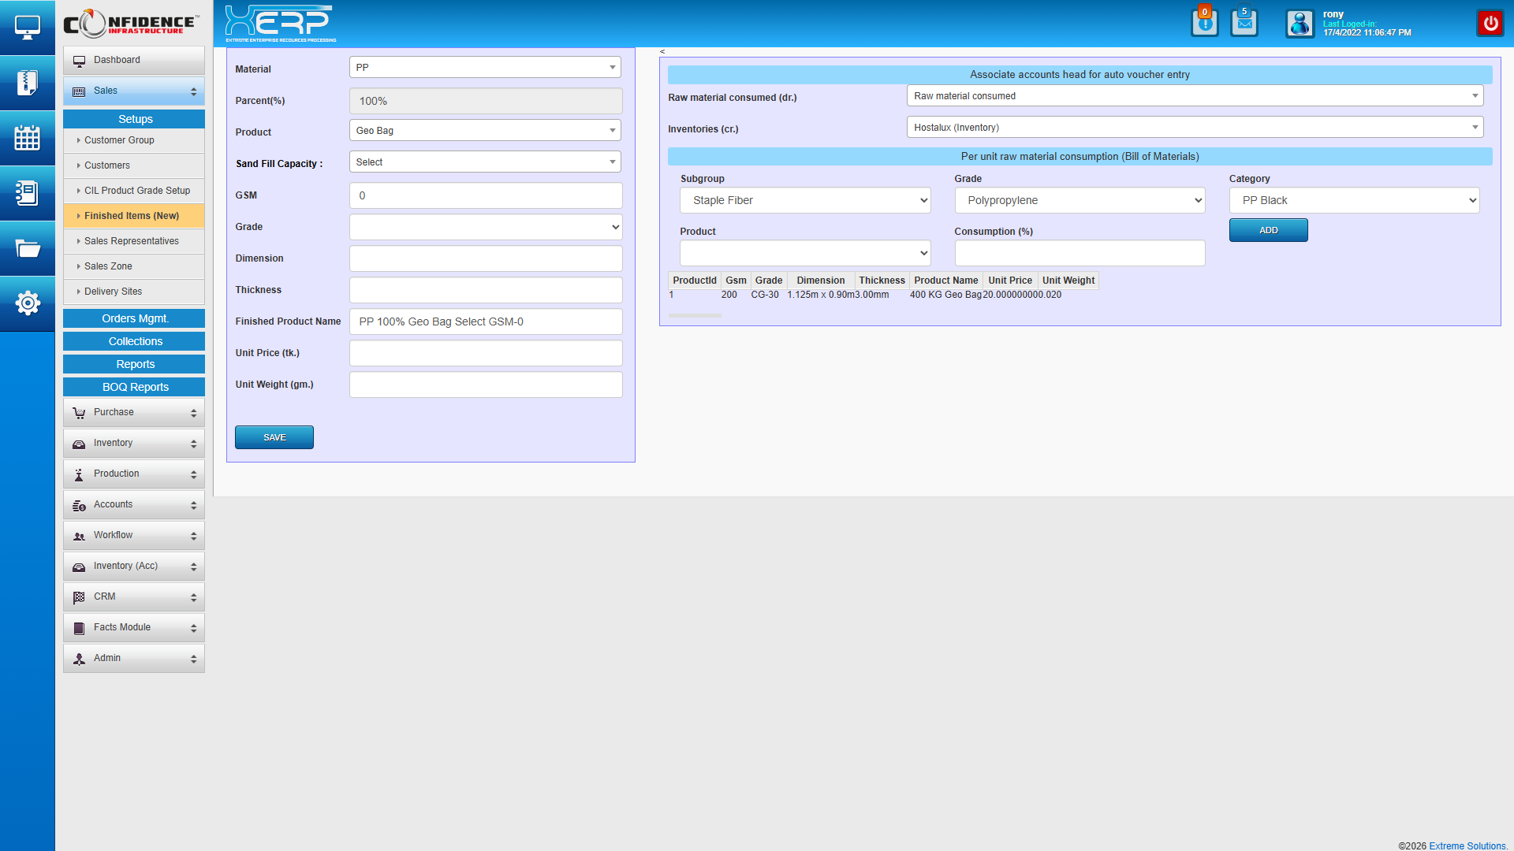1514x851 pixels.
Task: Click the notebook/journal icon in the sidebar
Action: (x=28, y=193)
